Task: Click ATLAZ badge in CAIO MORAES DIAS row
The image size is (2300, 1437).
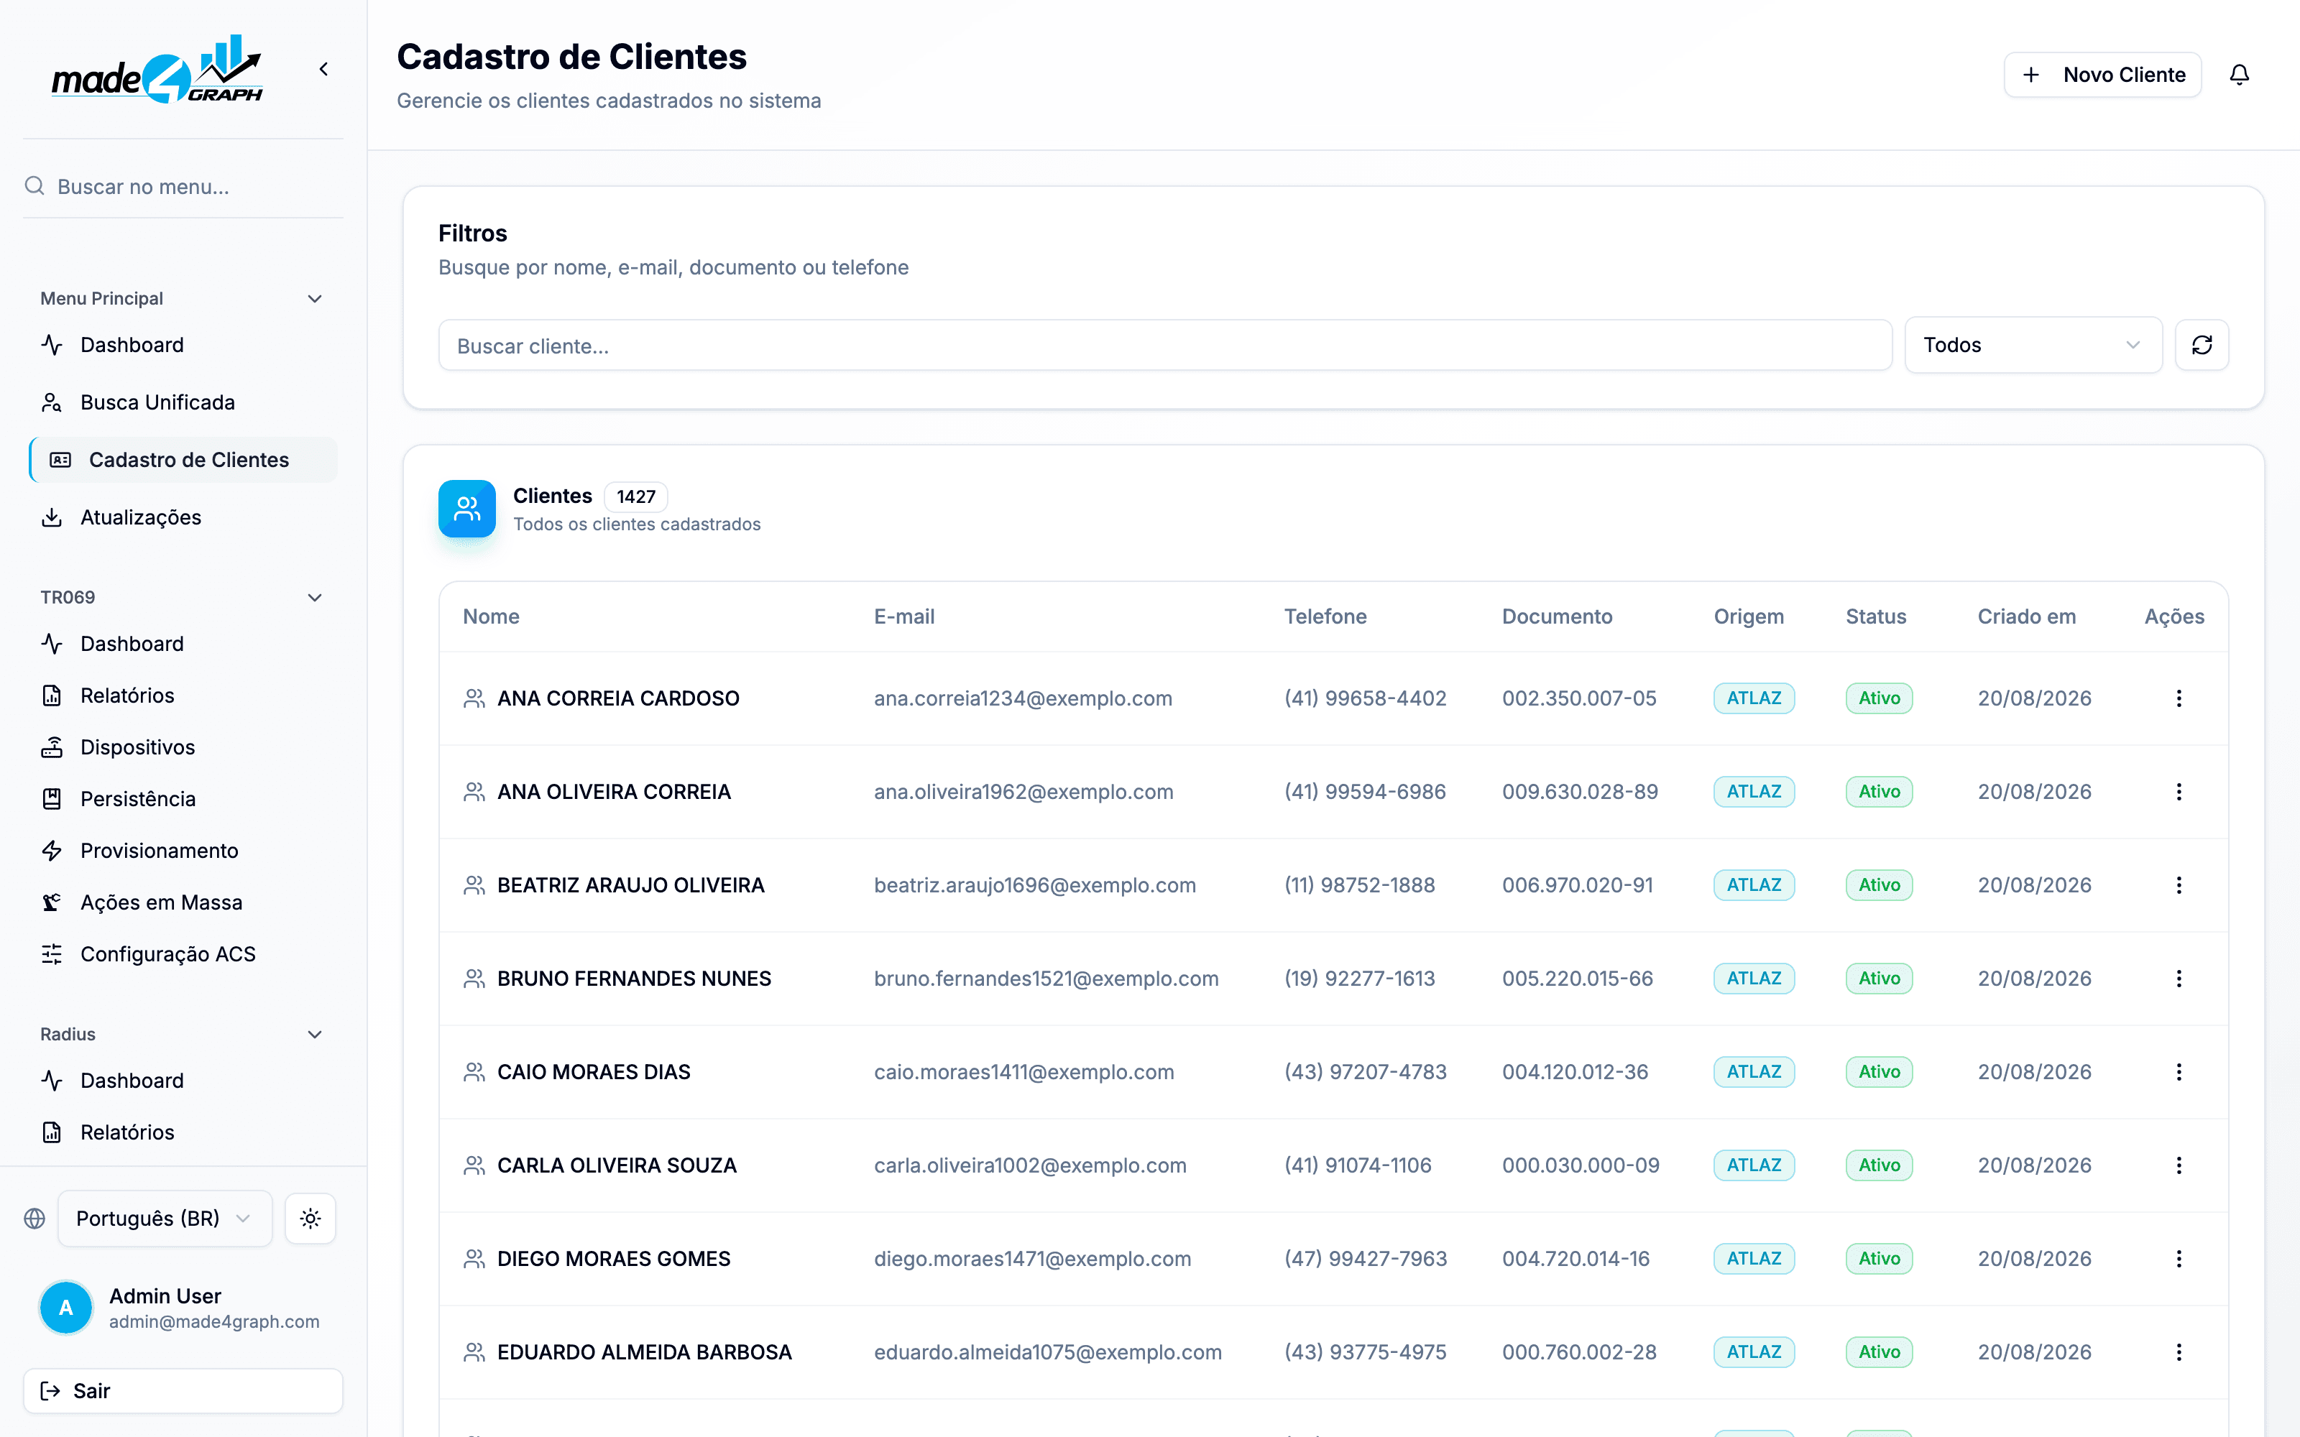Action: click(1754, 1072)
